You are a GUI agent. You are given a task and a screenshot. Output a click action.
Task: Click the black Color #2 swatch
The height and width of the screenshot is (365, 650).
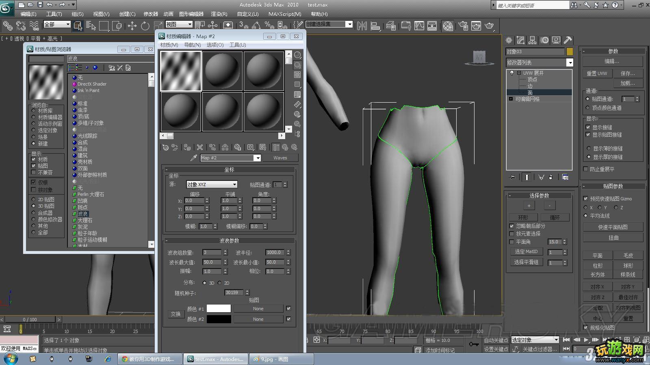click(x=219, y=319)
